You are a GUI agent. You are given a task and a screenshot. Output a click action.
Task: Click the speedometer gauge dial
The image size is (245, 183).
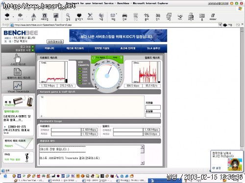coord(107,76)
